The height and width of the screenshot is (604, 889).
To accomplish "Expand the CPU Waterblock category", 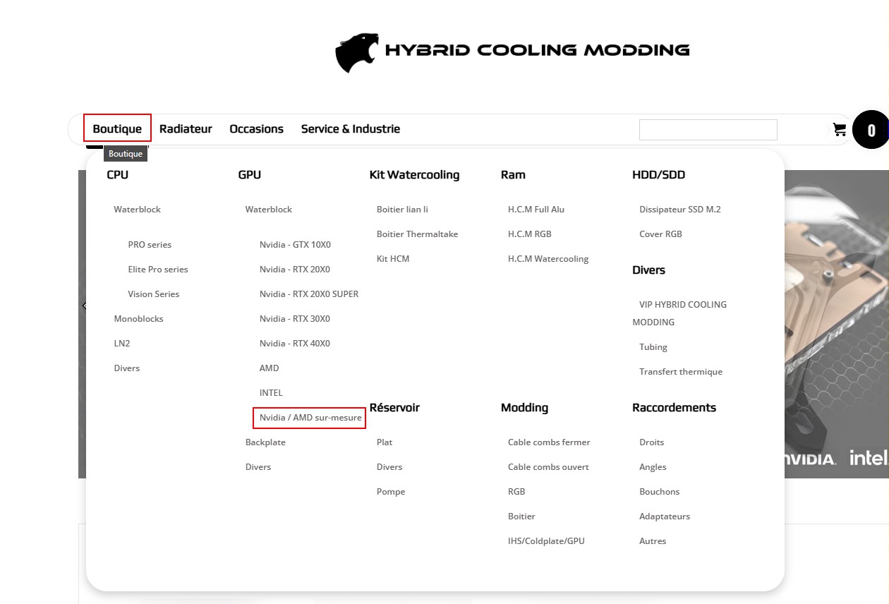I will pos(137,210).
